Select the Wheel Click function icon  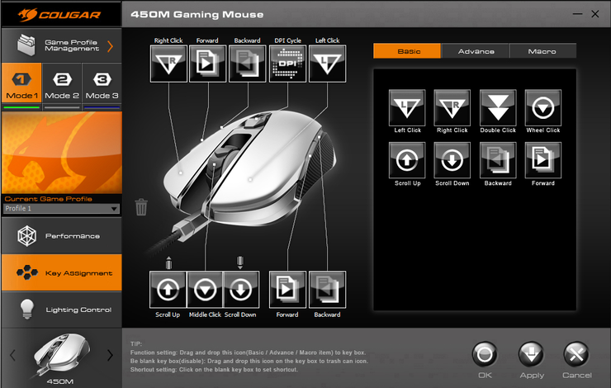[x=542, y=107]
